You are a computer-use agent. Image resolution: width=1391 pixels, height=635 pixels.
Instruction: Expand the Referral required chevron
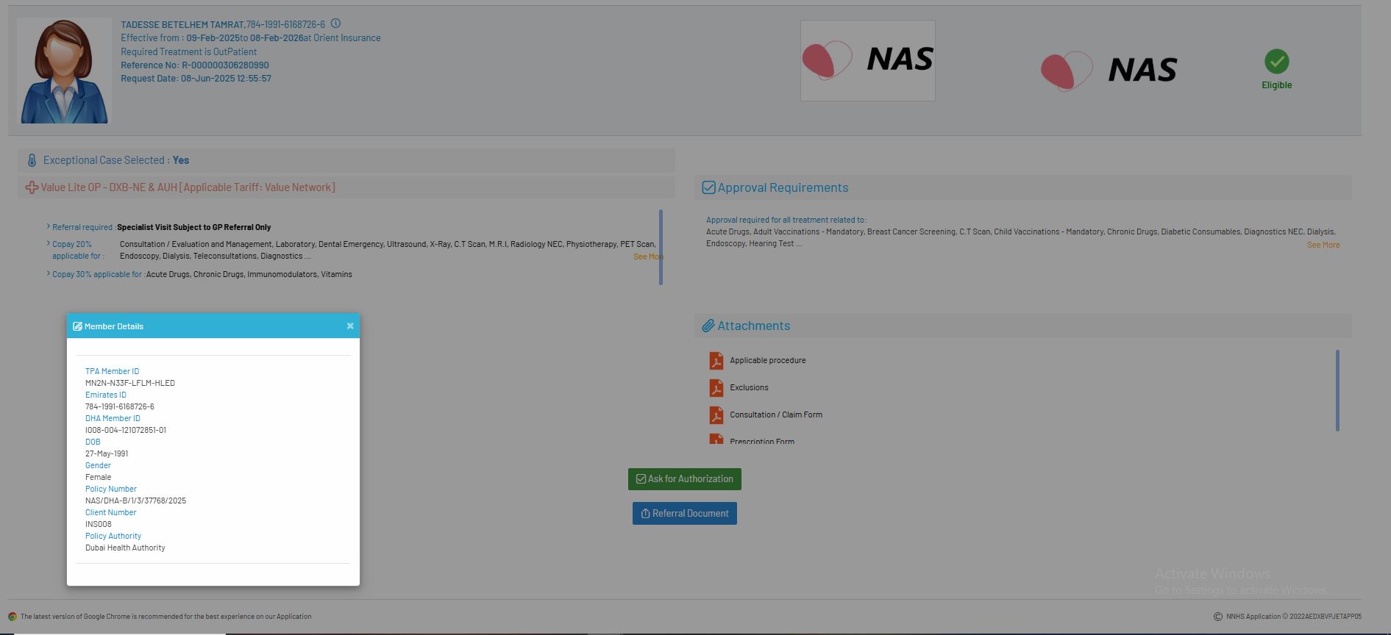(x=49, y=226)
